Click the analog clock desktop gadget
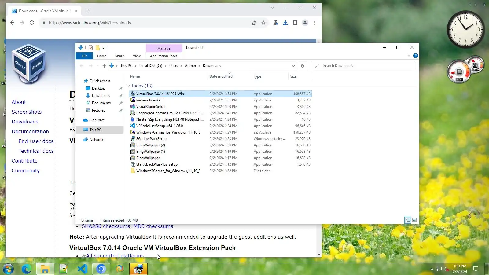Screen dimensions: 489x275 (466, 29)
